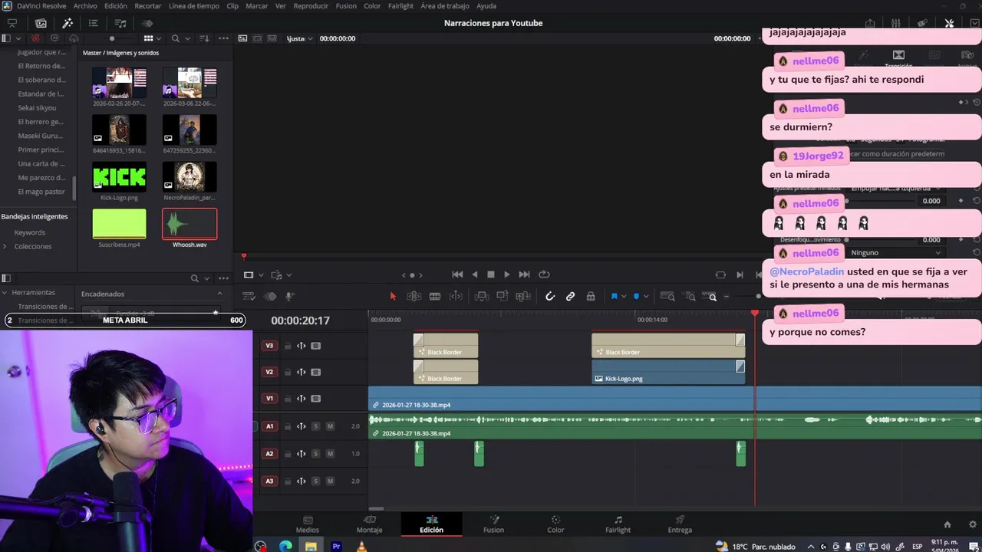Collapse the Encadenados section
Screen dimensions: 982x552
click(x=219, y=294)
